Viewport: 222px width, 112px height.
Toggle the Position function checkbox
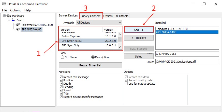pos(61,80)
